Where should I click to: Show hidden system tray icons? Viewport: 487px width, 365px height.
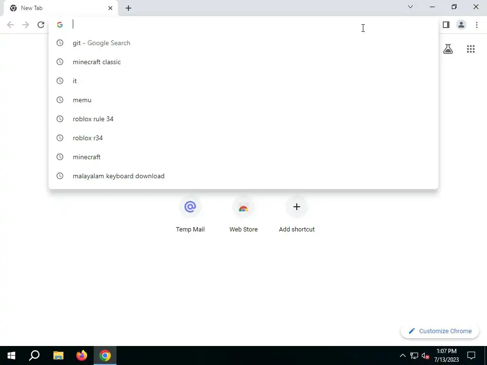tap(402, 355)
